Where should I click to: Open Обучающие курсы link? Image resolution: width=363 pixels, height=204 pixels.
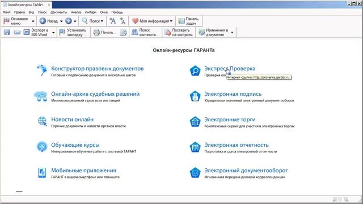pyautogui.click(x=75, y=145)
